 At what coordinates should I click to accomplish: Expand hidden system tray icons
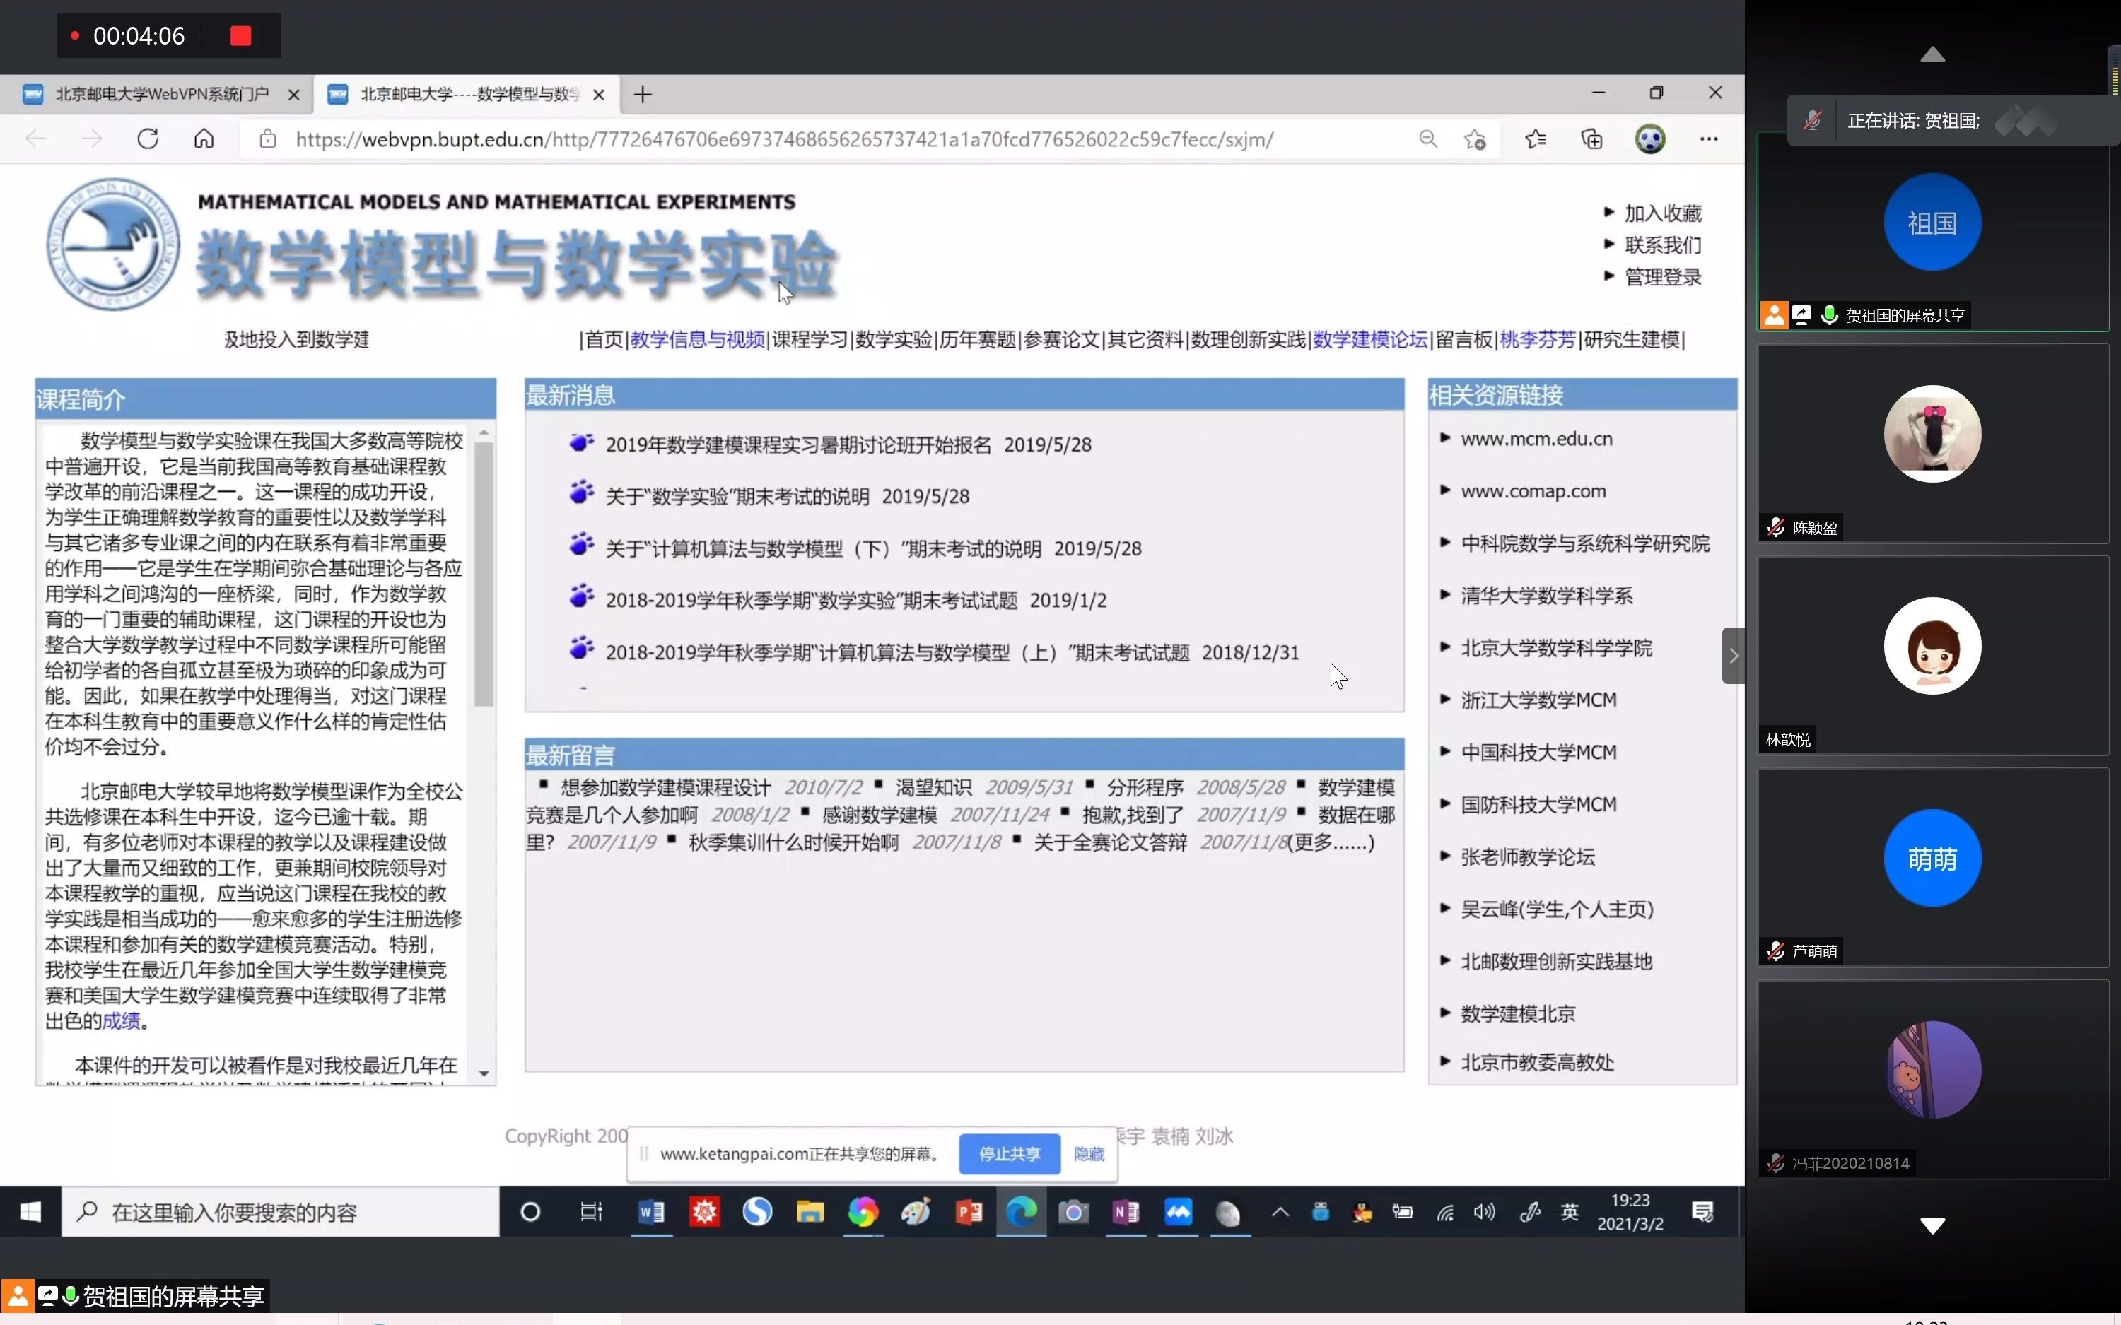[x=1279, y=1212]
